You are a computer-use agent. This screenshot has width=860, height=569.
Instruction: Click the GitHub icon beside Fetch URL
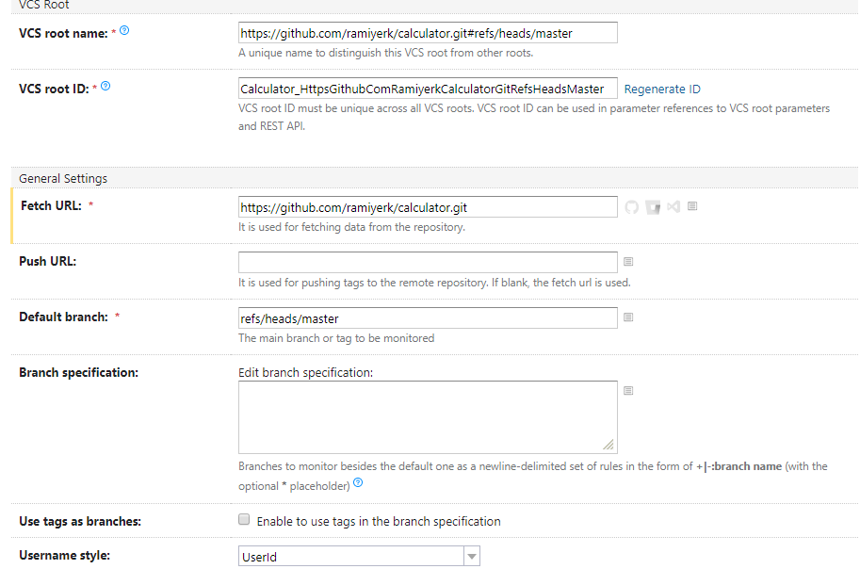click(x=632, y=207)
